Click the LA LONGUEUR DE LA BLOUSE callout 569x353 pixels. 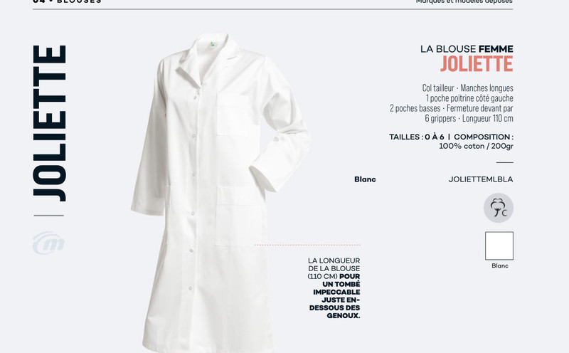pos(334,288)
